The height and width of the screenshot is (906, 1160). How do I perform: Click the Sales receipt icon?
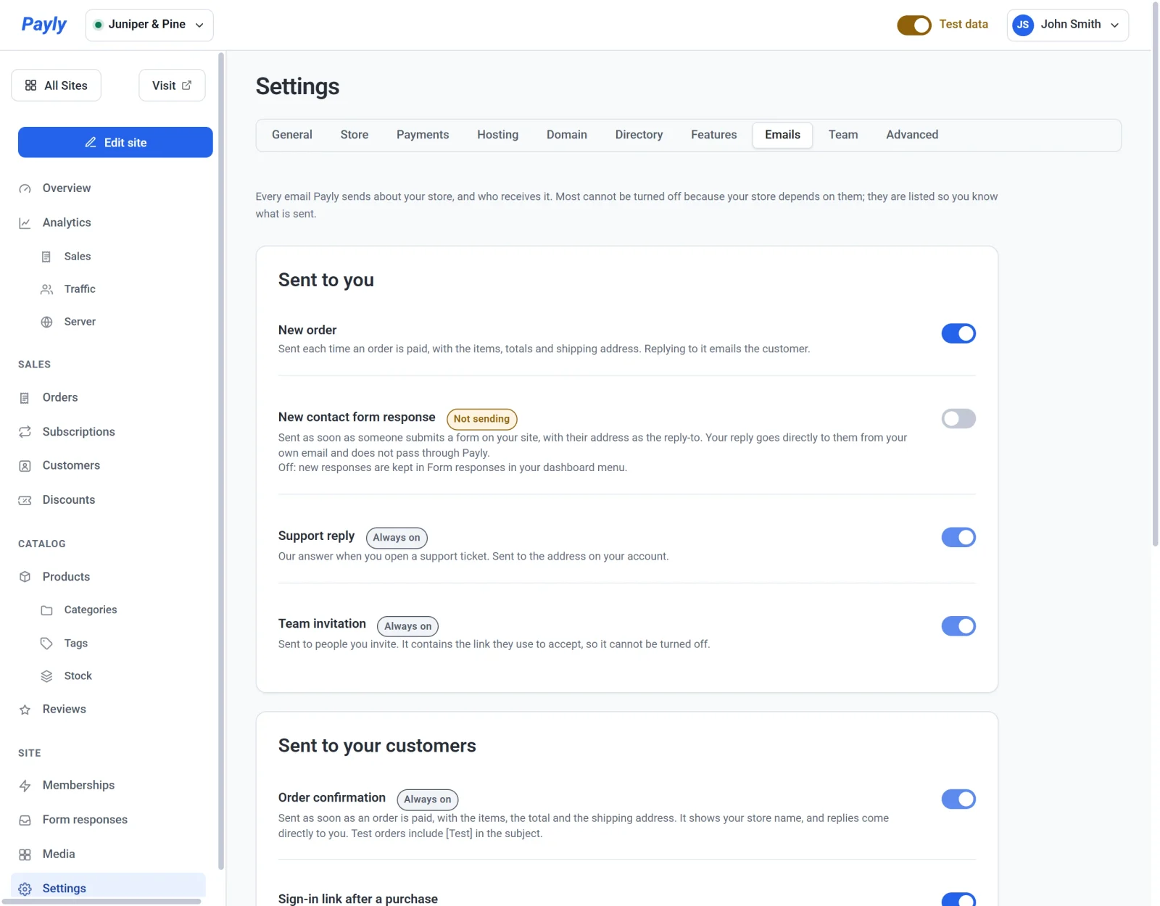point(46,257)
